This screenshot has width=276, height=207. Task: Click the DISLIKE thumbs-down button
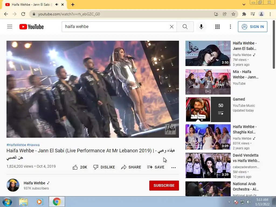tap(104, 167)
